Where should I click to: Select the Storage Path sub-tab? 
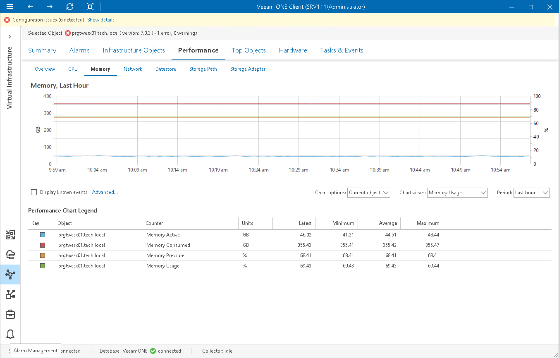click(203, 69)
